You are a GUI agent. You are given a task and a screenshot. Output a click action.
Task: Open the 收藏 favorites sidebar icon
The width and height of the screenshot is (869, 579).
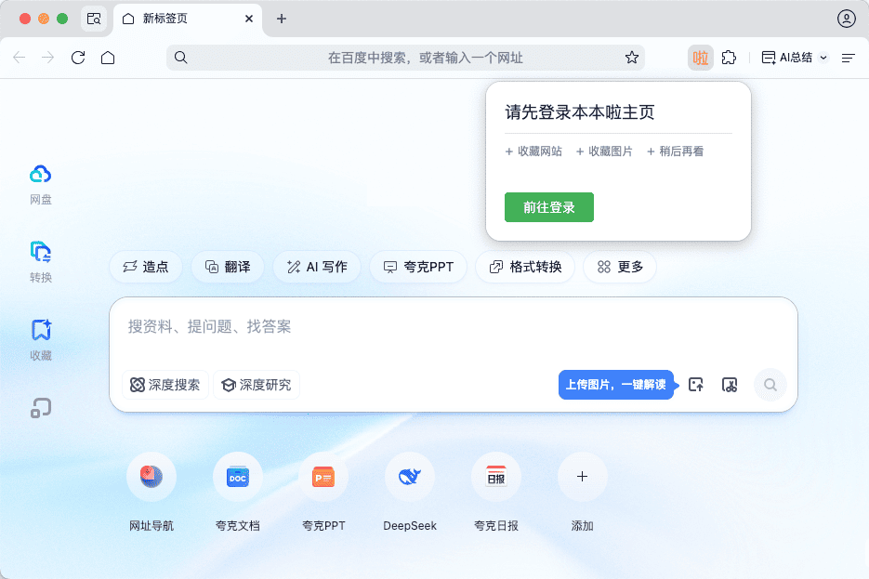(41, 330)
